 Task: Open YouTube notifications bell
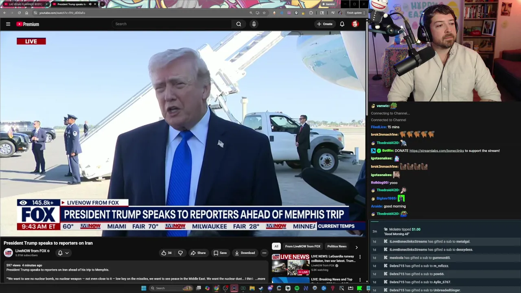(342, 24)
